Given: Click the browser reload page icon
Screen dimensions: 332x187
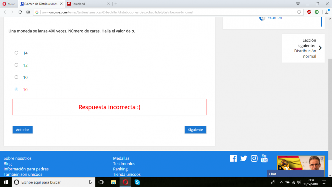Looking at the screenshot, I should coord(20,12).
